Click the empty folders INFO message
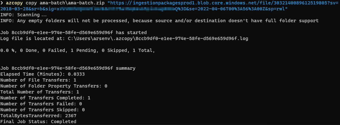The width and height of the screenshot is (340, 125). [x=160, y=21]
